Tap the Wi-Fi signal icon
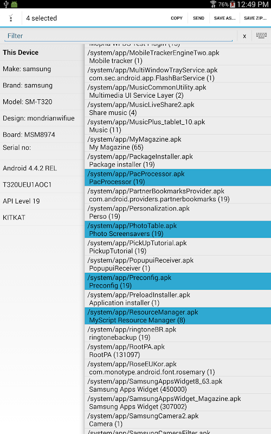The width and height of the screenshot is (271, 434). pos(213,4)
